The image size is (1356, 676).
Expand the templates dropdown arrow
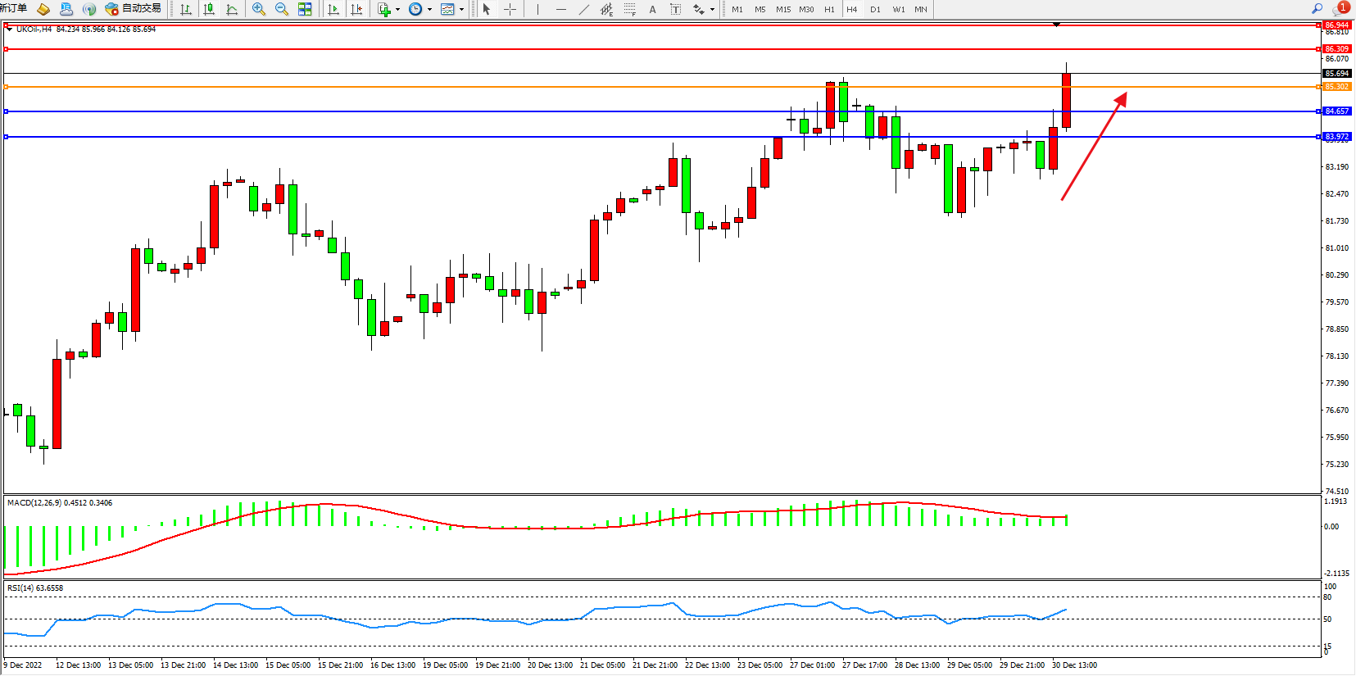(462, 10)
